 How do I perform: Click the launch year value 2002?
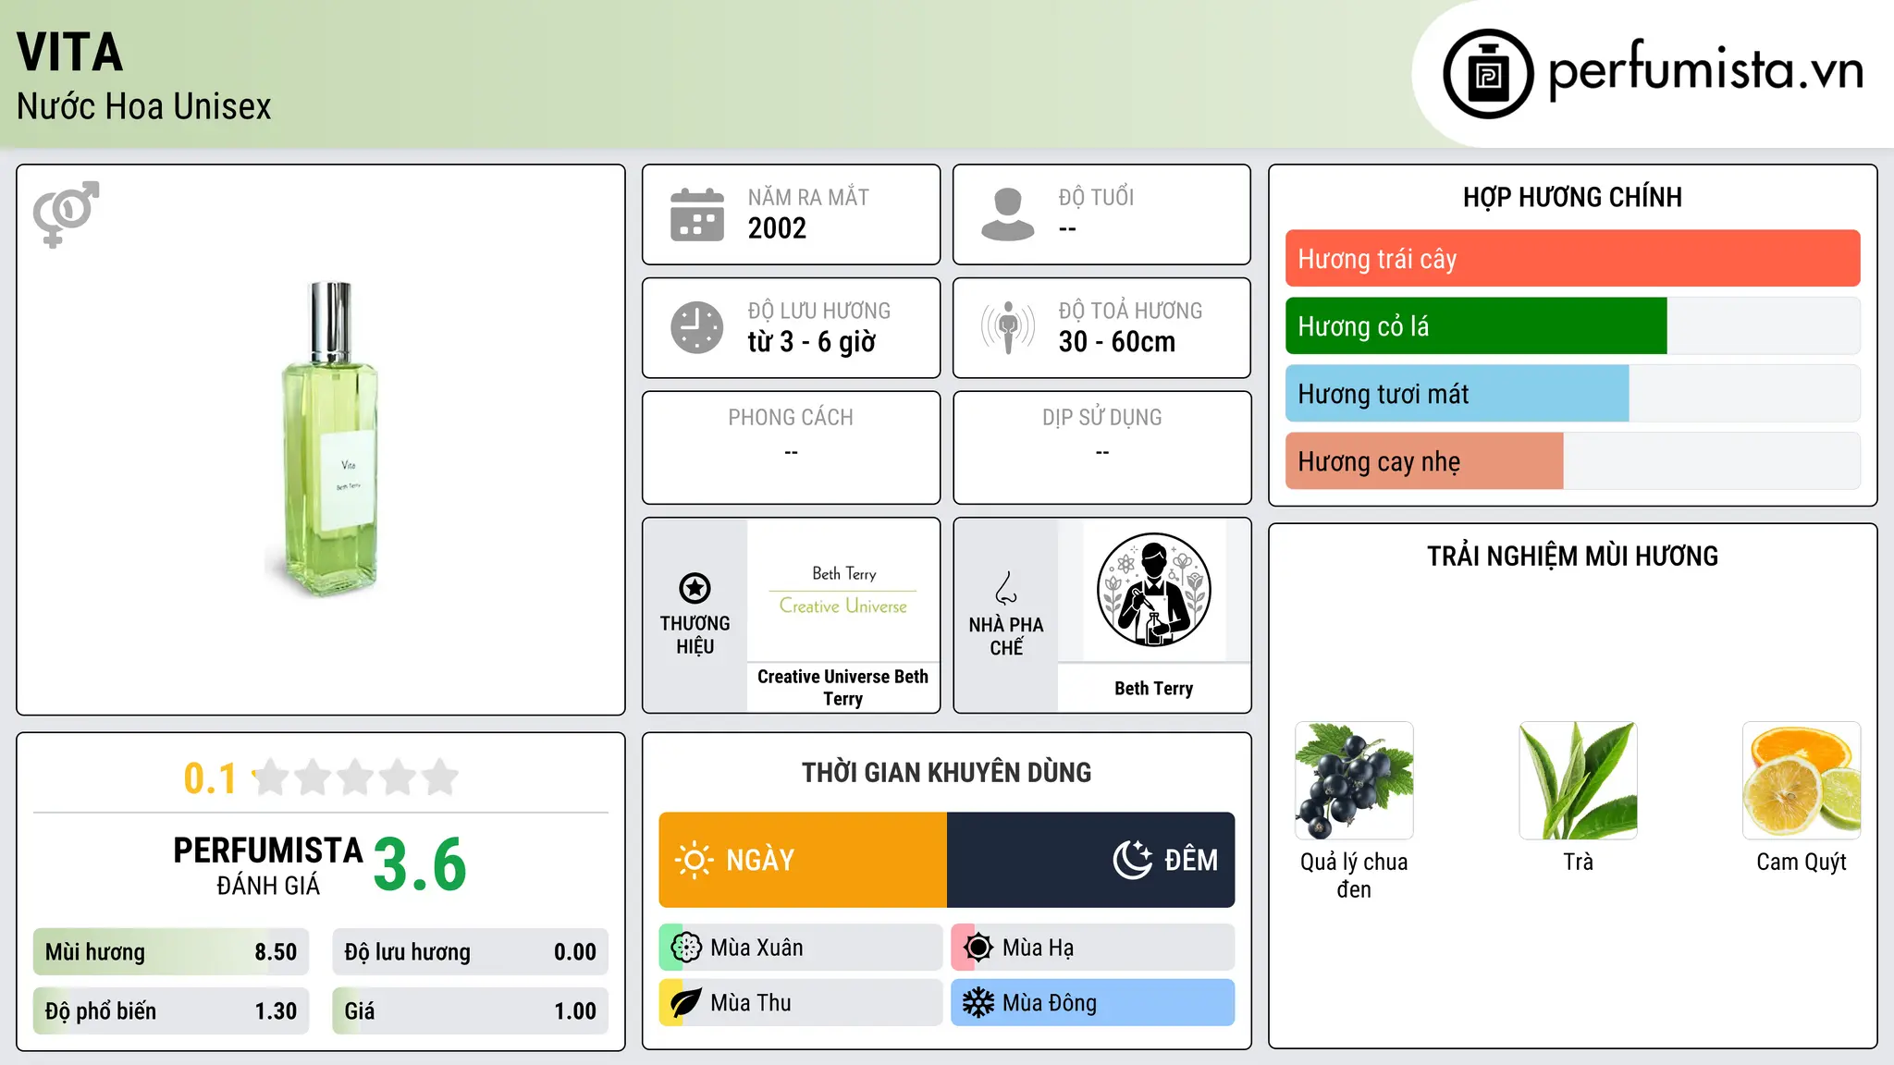tap(777, 228)
